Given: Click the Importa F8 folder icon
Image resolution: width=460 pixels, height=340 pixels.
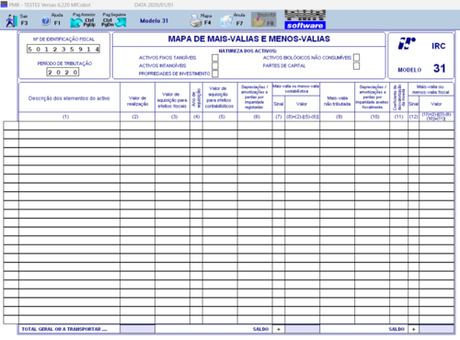Looking at the screenshot, I should point(259,21).
